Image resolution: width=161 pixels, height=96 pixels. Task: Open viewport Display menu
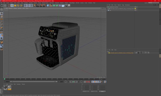tap(15, 8)
